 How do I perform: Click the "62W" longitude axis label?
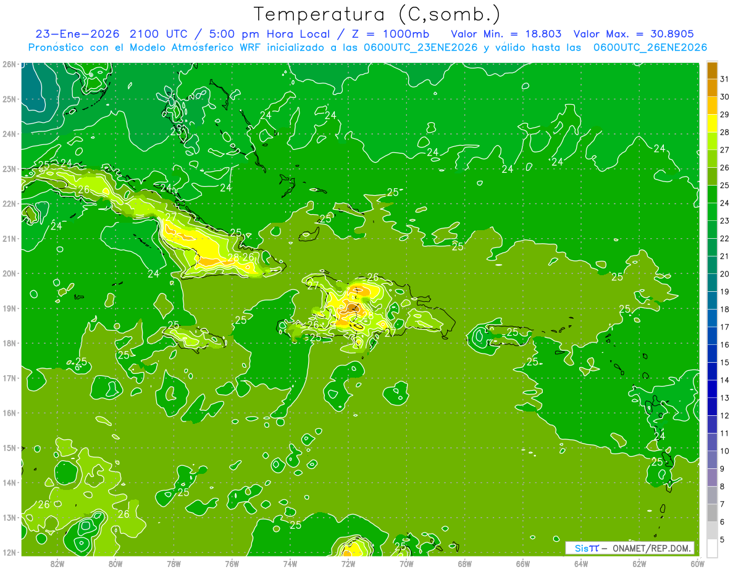tap(638, 563)
